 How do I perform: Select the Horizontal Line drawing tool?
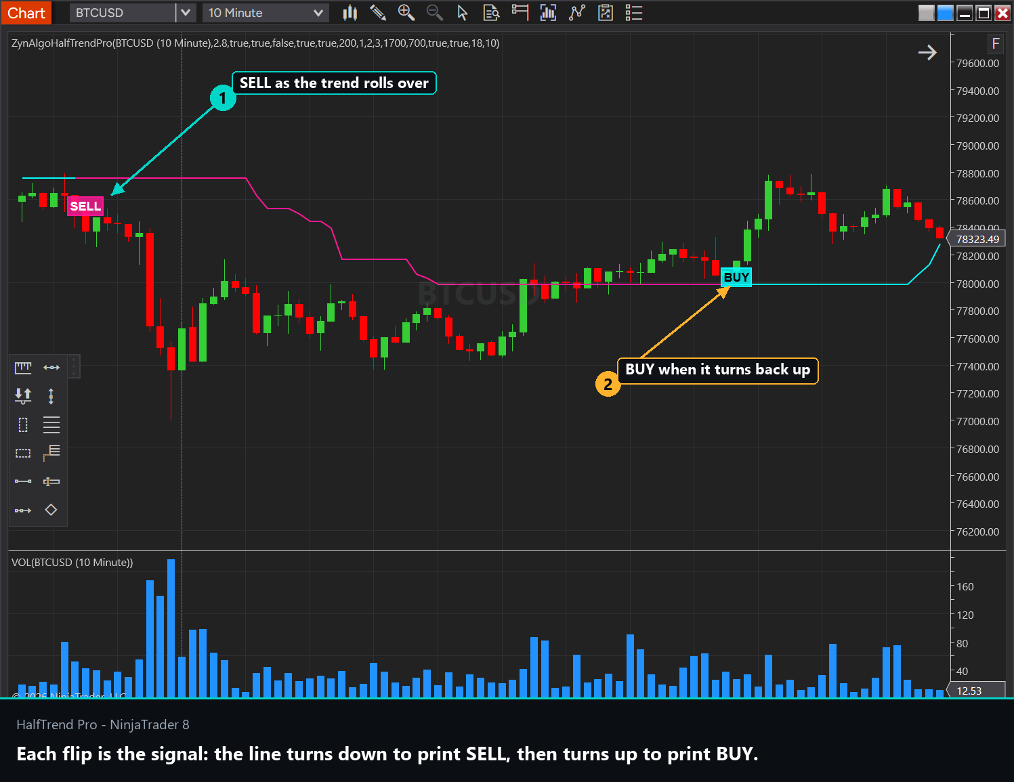click(51, 368)
